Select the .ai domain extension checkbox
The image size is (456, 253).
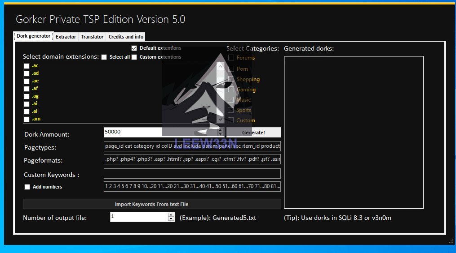point(27,104)
